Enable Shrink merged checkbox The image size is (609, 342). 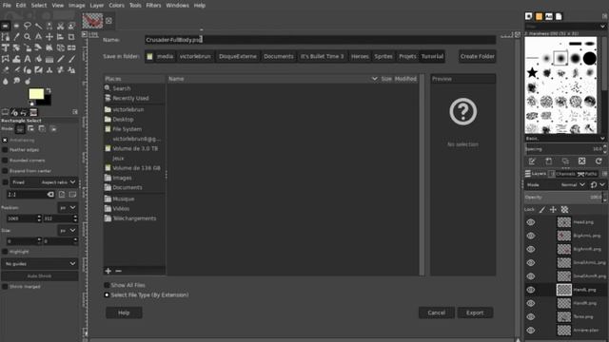tap(5, 287)
